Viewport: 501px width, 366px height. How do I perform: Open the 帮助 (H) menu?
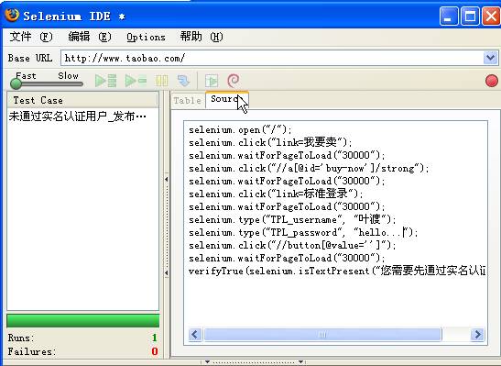point(201,37)
